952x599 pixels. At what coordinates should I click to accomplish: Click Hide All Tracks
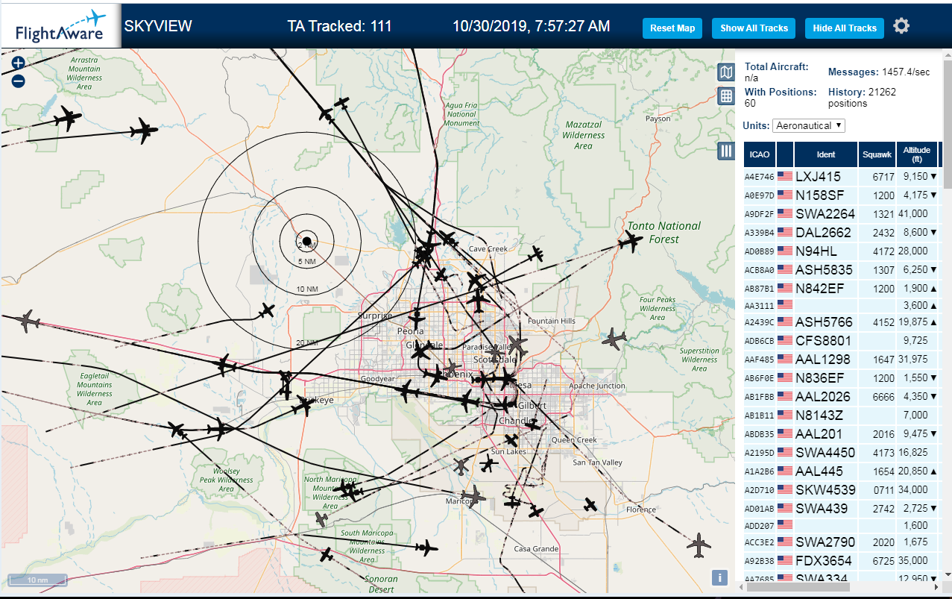845,28
